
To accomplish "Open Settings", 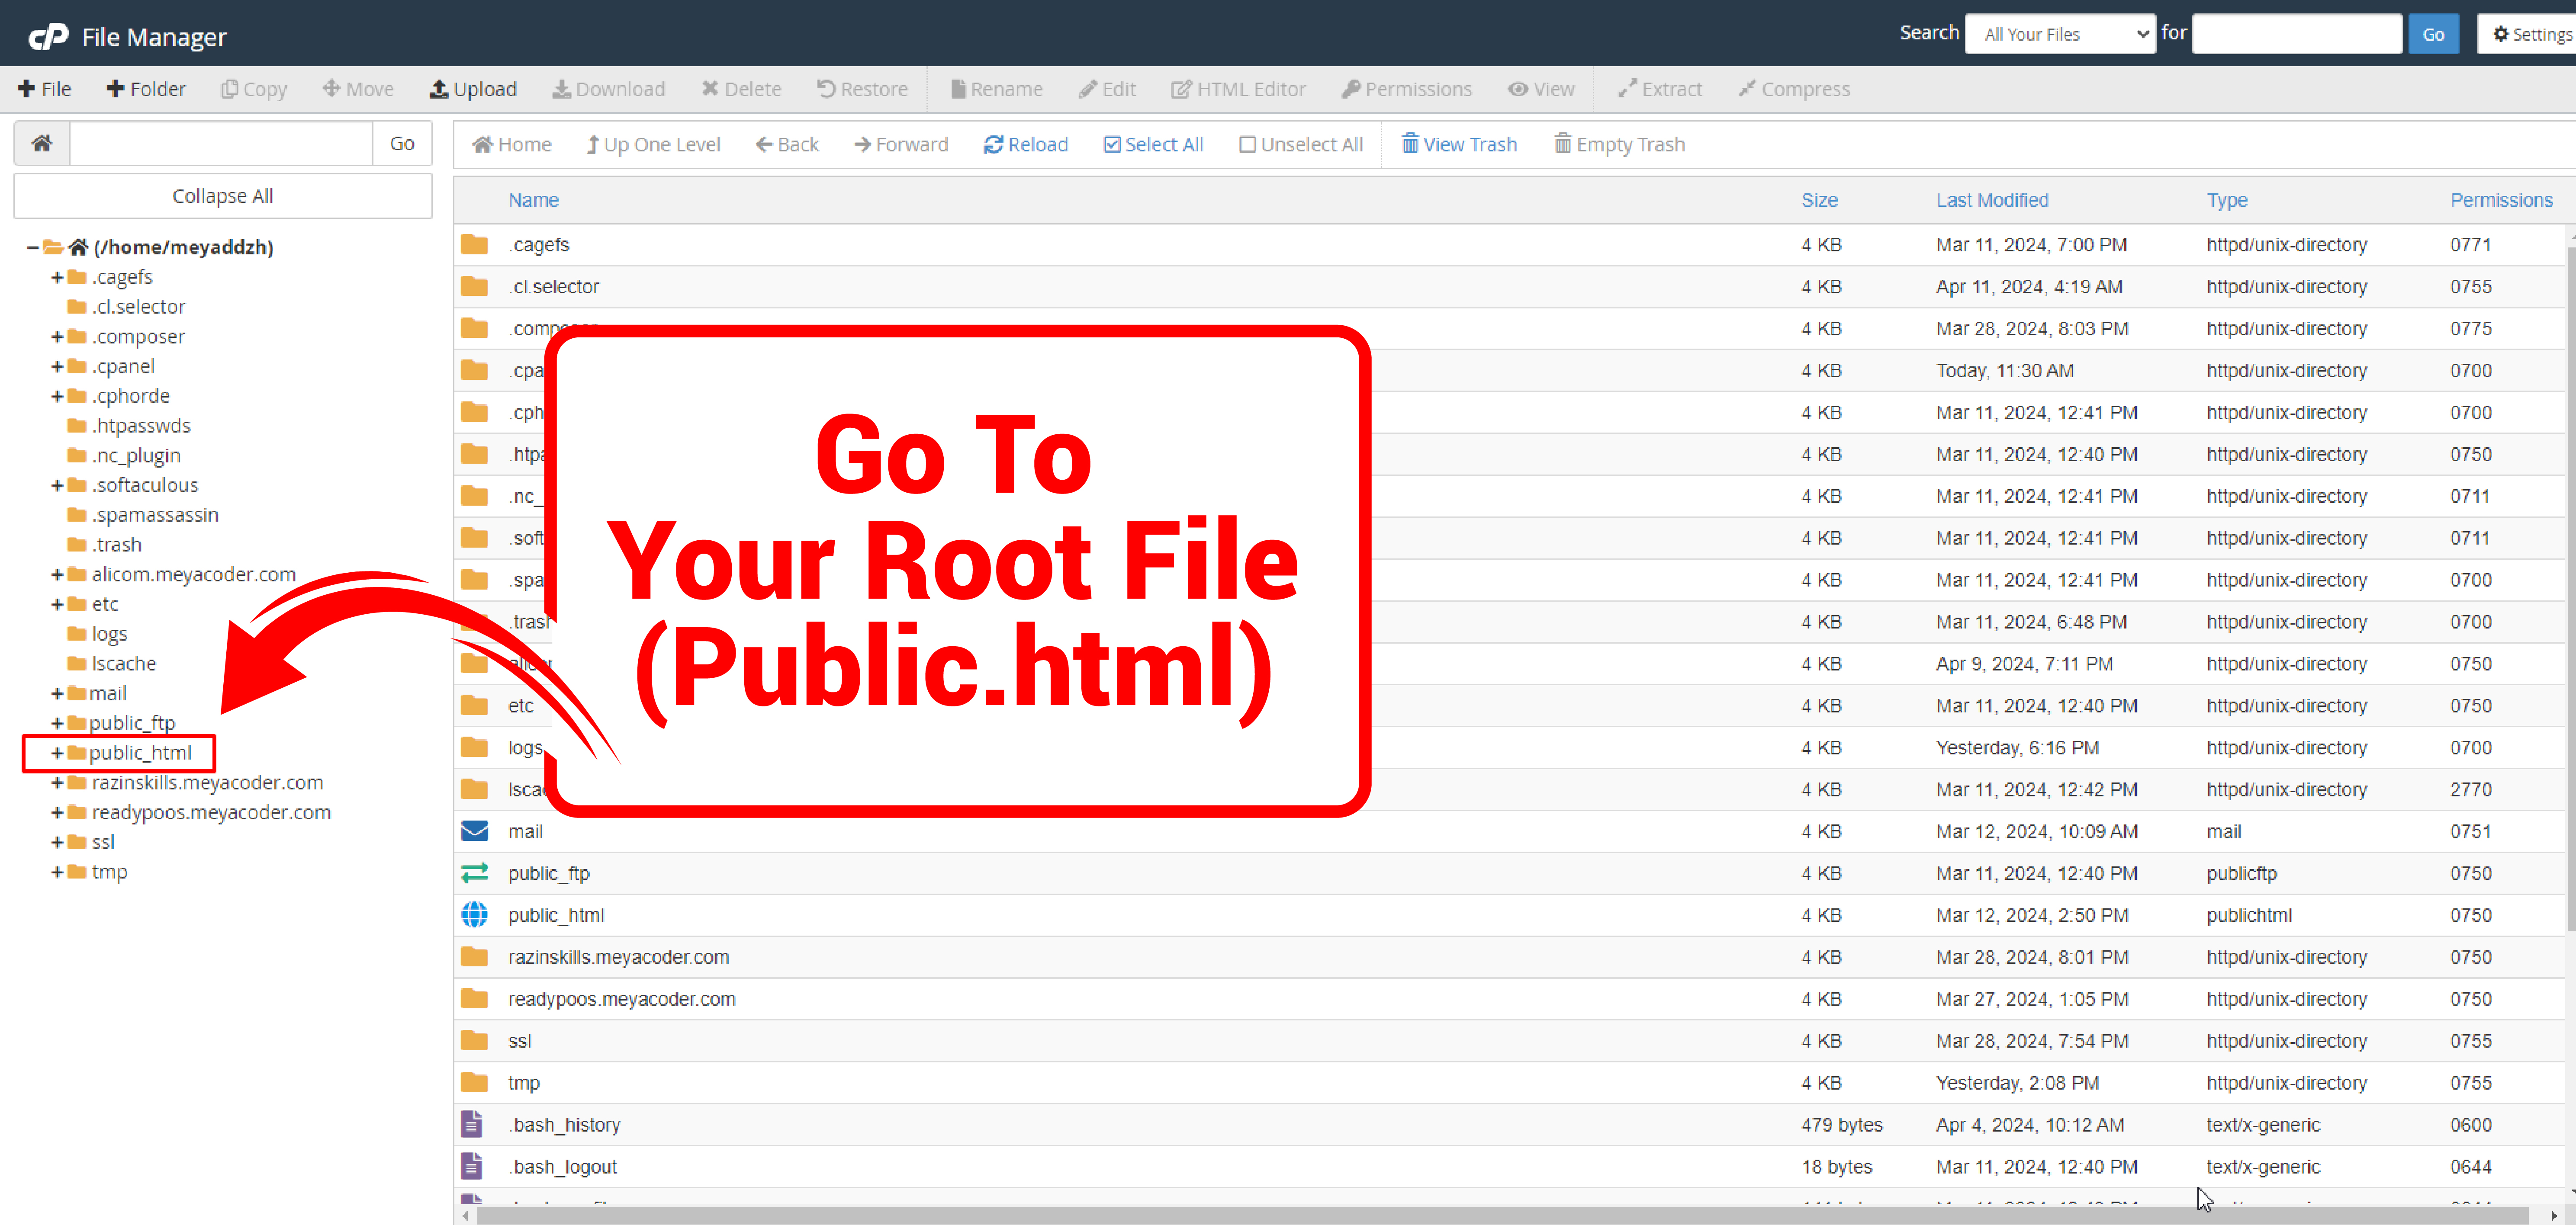I will (2530, 34).
